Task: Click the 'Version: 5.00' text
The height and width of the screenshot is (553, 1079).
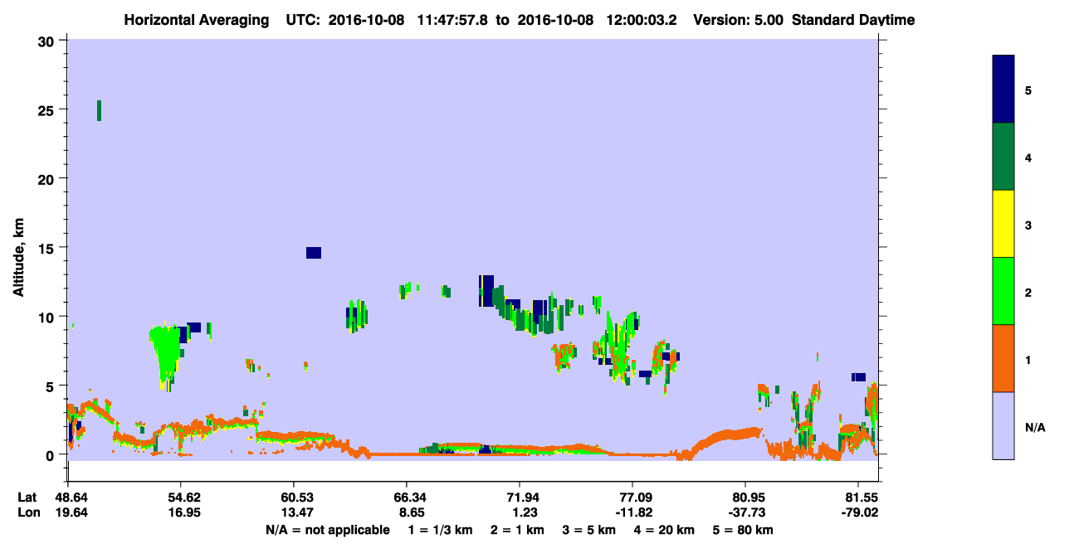Action: [x=739, y=20]
